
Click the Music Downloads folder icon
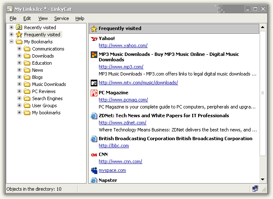coord(27,84)
